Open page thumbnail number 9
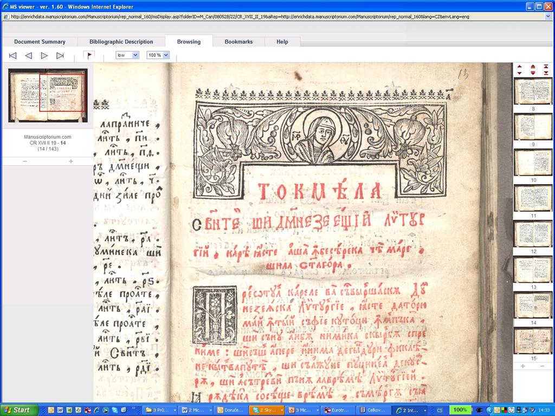 (x=533, y=127)
